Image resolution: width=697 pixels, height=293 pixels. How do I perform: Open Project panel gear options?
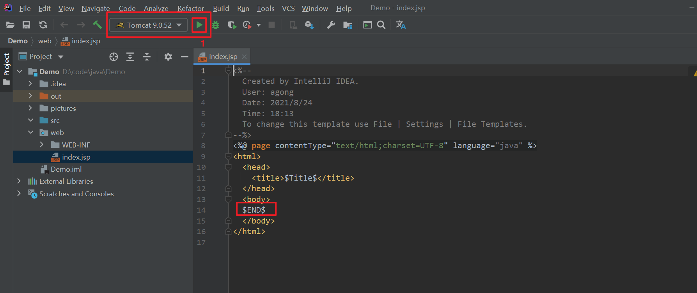[x=168, y=57]
